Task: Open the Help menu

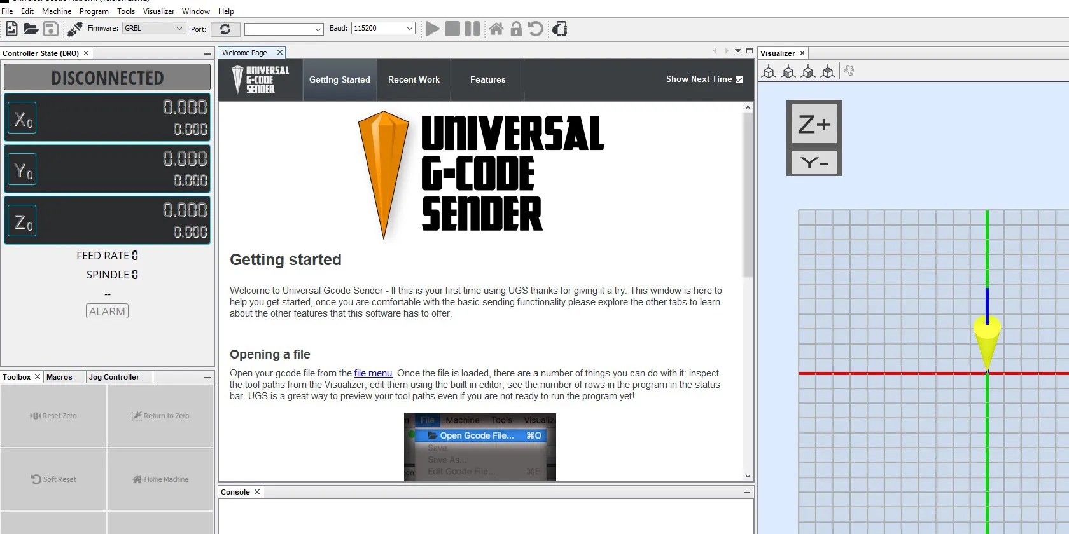Action: 226,11
